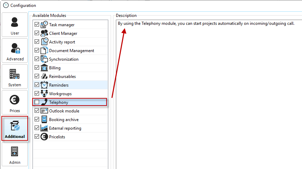Select the Booking archive list entry

click(64, 120)
